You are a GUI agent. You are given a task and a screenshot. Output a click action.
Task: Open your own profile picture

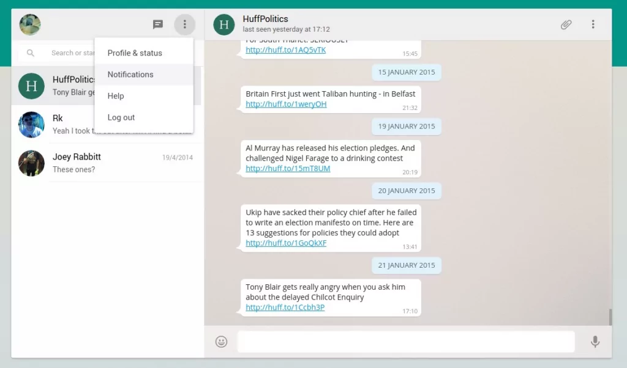point(30,24)
